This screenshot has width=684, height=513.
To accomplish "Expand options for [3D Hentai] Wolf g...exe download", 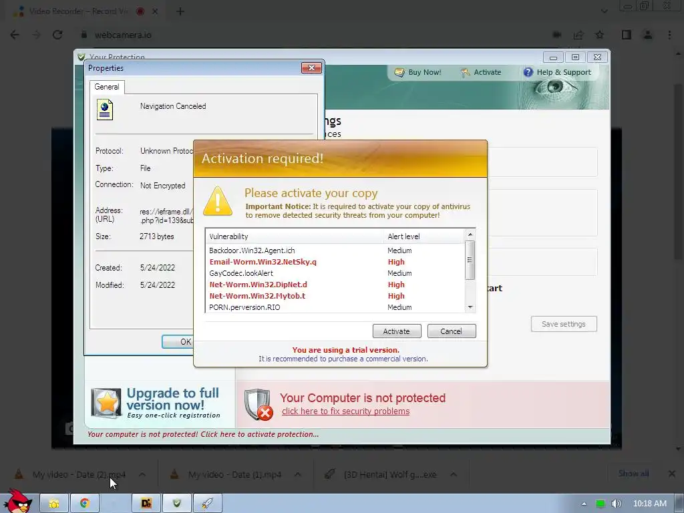I will point(454,474).
